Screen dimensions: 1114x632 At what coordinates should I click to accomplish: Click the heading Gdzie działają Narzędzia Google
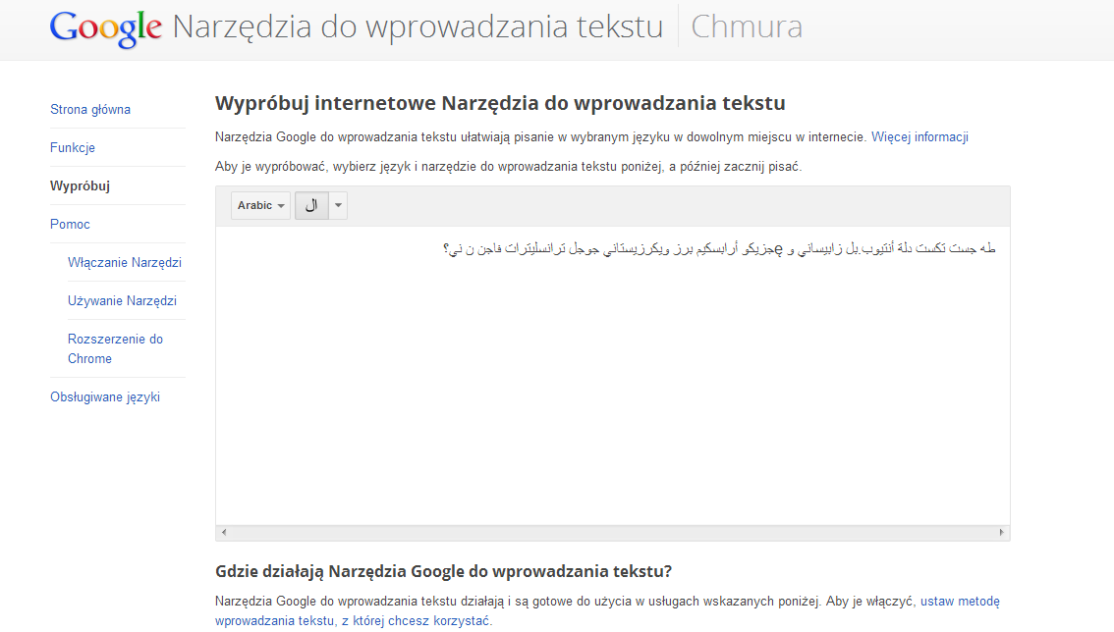(x=443, y=571)
